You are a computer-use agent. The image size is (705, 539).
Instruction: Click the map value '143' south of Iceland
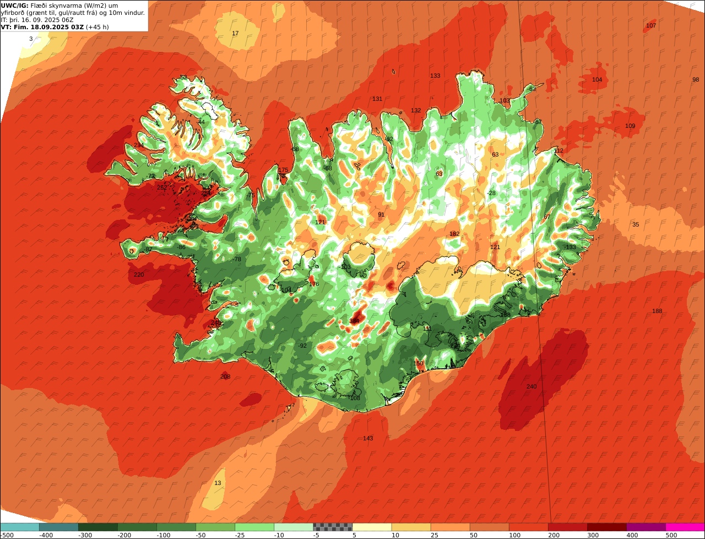pos(368,438)
